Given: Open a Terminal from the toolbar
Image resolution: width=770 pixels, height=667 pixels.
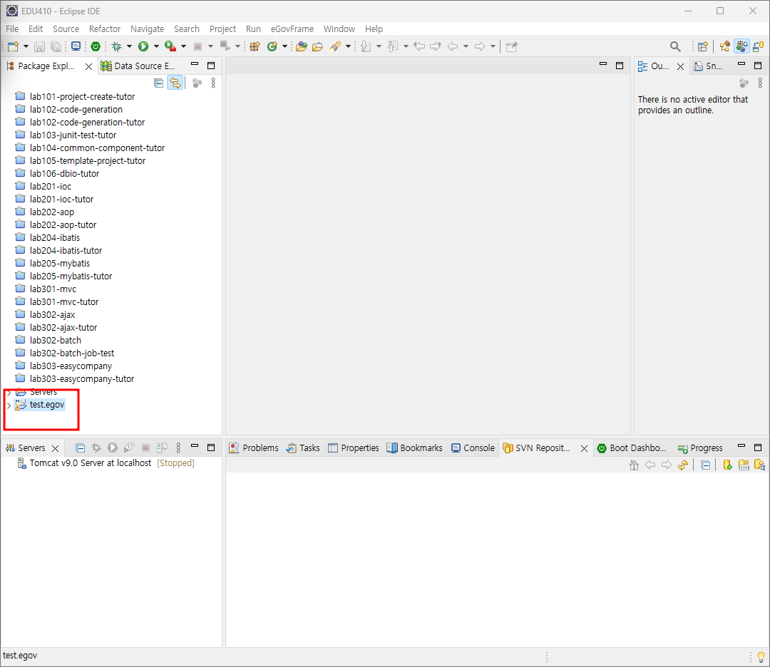Looking at the screenshot, I should pyautogui.click(x=76, y=46).
